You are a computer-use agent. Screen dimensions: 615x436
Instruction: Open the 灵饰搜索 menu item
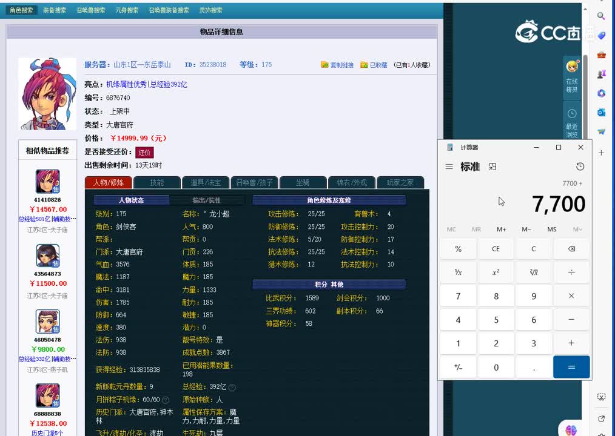tap(210, 10)
